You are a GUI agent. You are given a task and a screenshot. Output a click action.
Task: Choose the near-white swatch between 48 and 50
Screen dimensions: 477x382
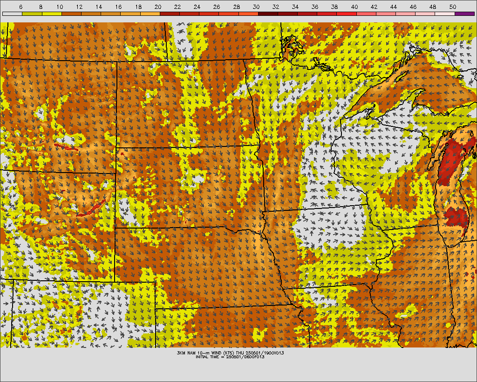(x=445, y=14)
